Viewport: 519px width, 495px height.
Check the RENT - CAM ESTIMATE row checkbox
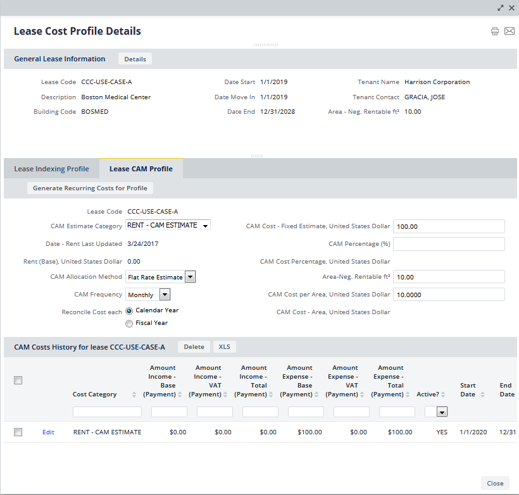[x=18, y=432]
